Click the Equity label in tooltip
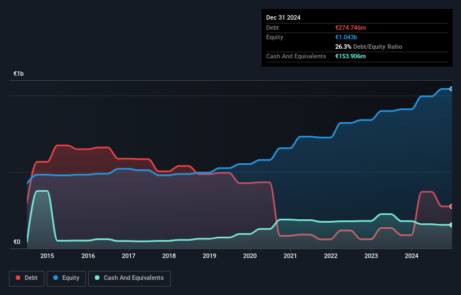This screenshot has width=461, height=295. 275,37
